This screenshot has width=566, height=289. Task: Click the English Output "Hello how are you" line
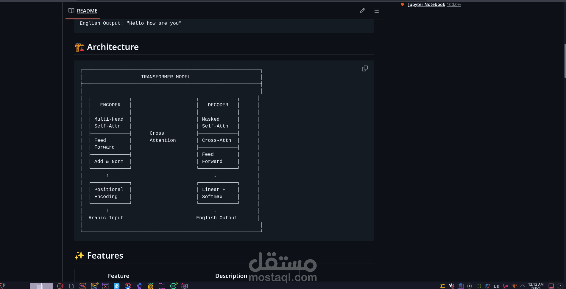tap(130, 23)
